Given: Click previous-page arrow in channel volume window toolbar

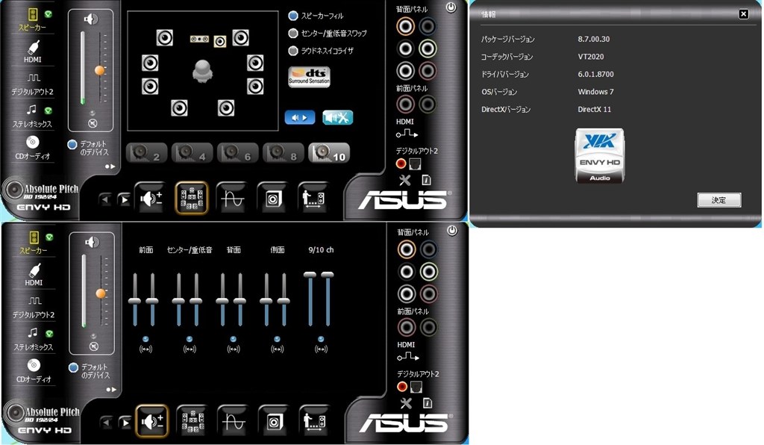Looking at the screenshot, I should tap(106, 423).
